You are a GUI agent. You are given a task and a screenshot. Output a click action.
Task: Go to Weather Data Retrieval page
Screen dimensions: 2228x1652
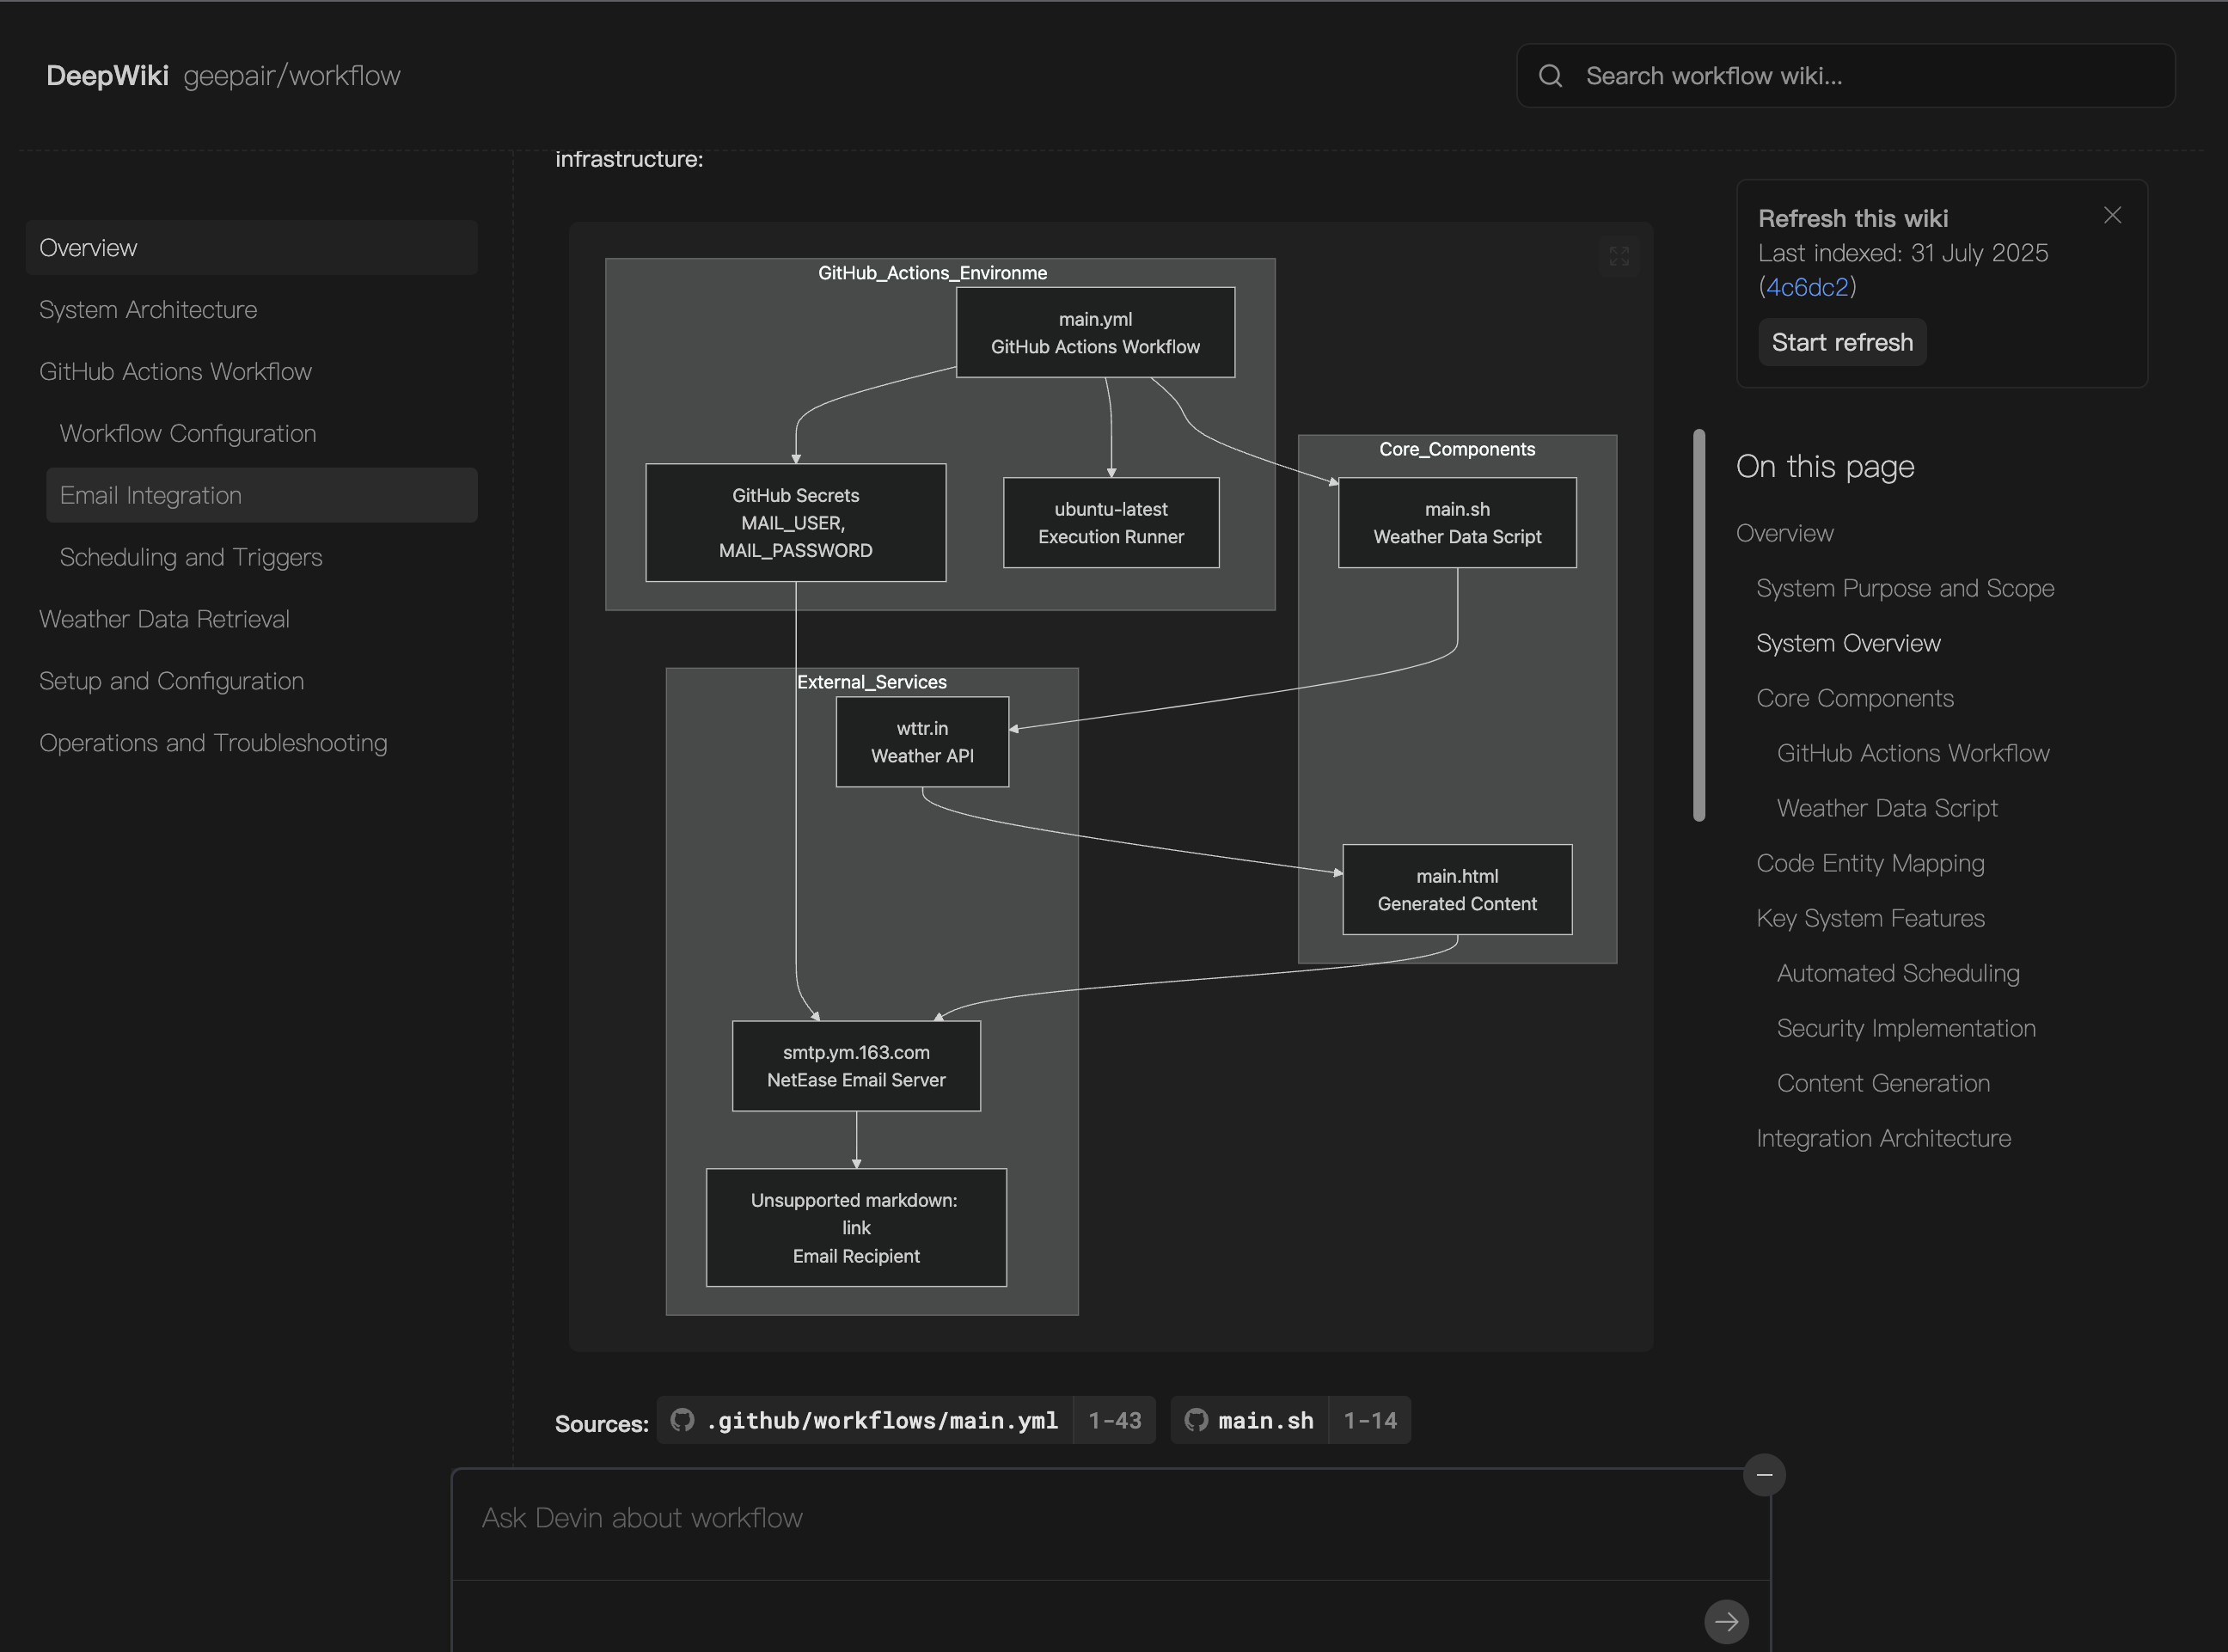[164, 620]
